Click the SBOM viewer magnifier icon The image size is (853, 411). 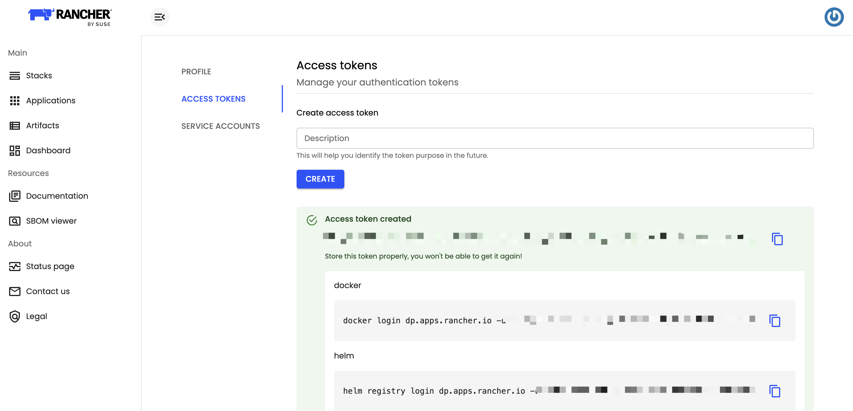15,221
